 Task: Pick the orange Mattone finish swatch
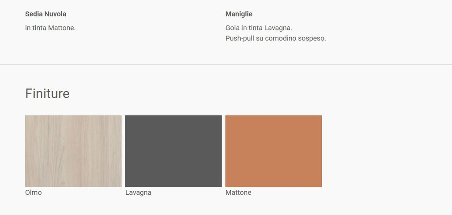click(x=274, y=151)
